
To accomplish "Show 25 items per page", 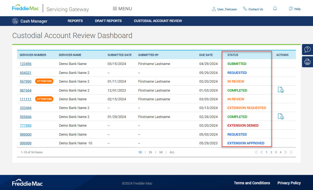I will pos(150,152).
